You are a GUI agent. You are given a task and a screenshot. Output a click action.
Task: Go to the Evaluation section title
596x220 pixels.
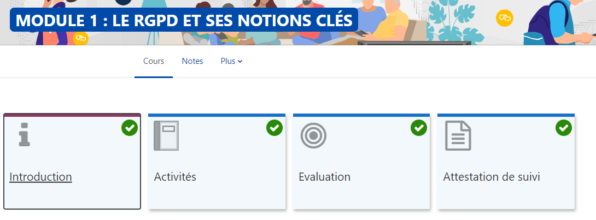click(x=324, y=177)
